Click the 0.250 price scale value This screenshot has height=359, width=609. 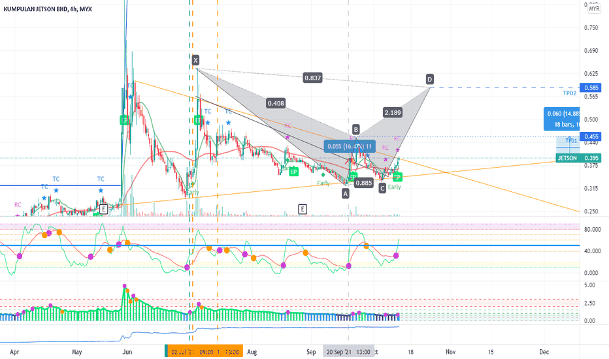pyautogui.click(x=591, y=211)
